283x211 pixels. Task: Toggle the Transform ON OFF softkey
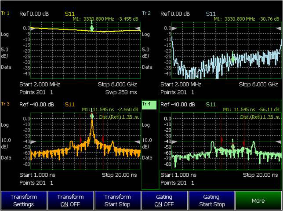(x=70, y=200)
